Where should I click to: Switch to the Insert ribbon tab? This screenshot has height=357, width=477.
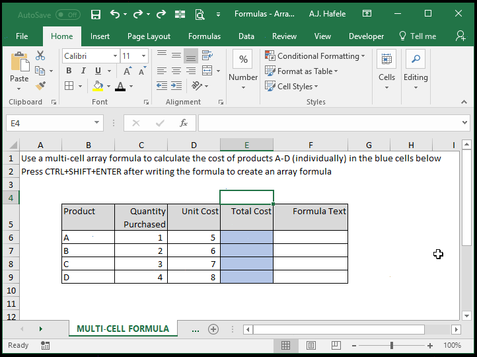coord(100,36)
